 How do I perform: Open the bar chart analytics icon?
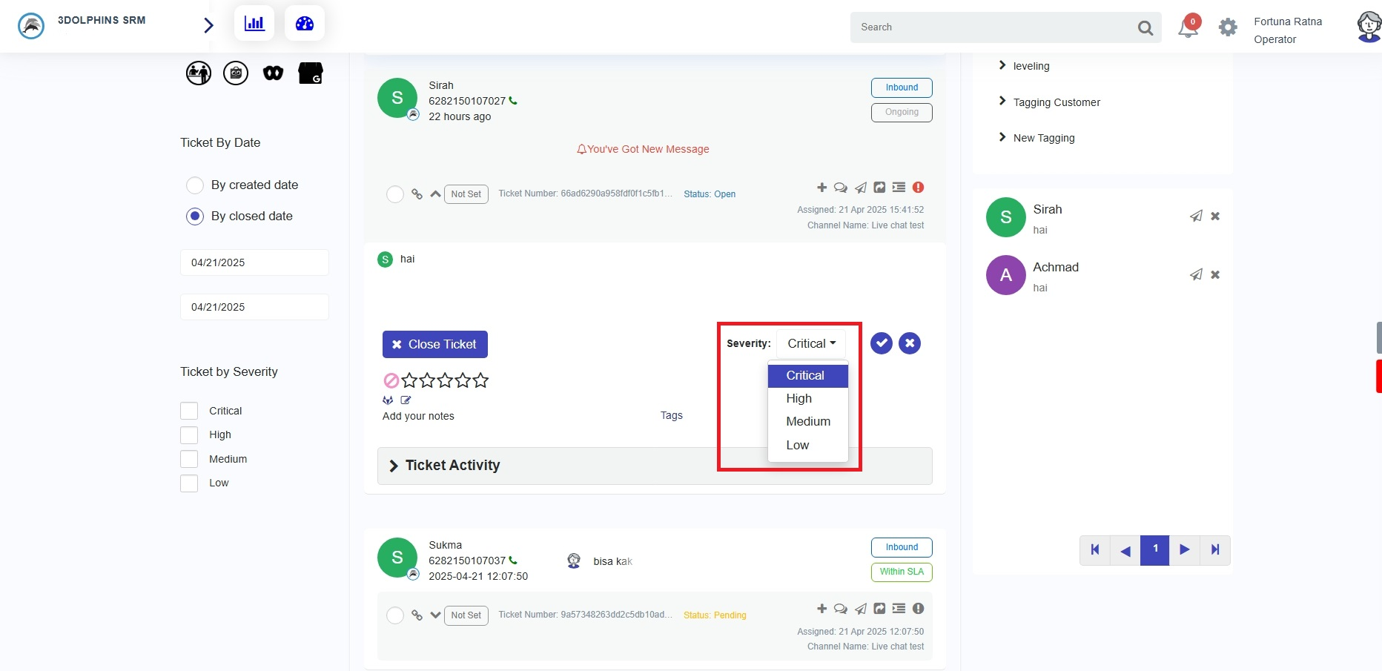(254, 24)
